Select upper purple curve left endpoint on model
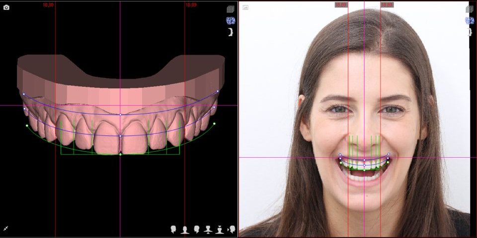The height and width of the screenshot is (238, 477). point(24,94)
